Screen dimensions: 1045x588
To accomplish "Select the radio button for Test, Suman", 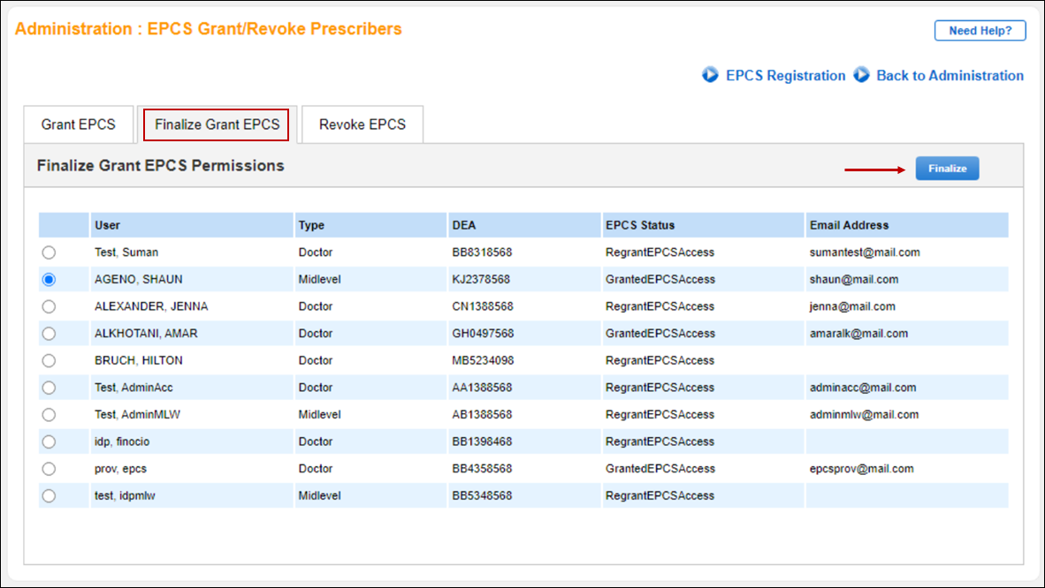I will coord(49,253).
